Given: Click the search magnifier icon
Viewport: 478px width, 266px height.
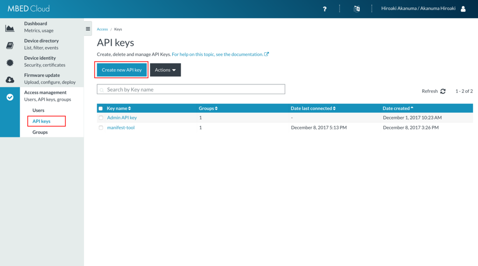Looking at the screenshot, I should click(102, 90).
